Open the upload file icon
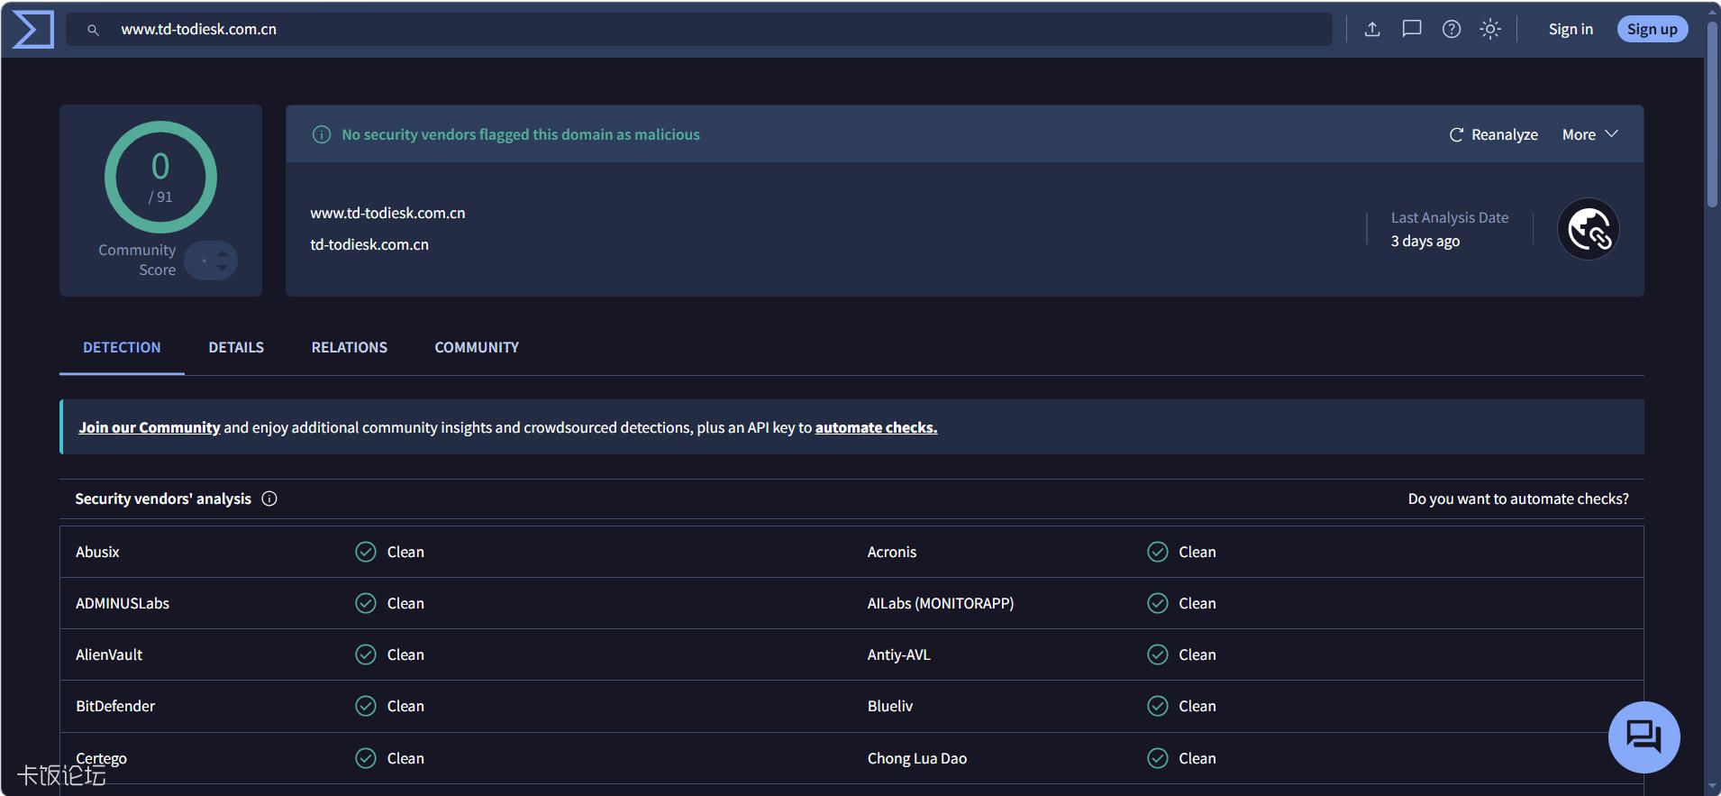The image size is (1721, 796). pos(1372,29)
